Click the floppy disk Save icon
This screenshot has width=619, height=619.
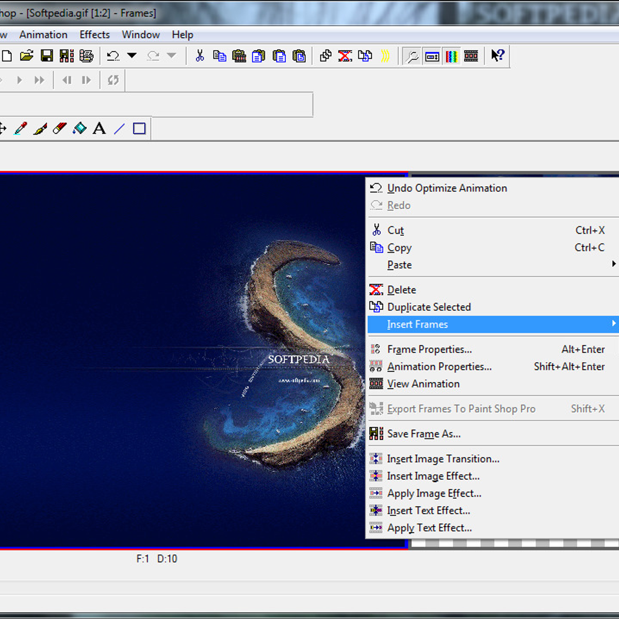tap(46, 56)
